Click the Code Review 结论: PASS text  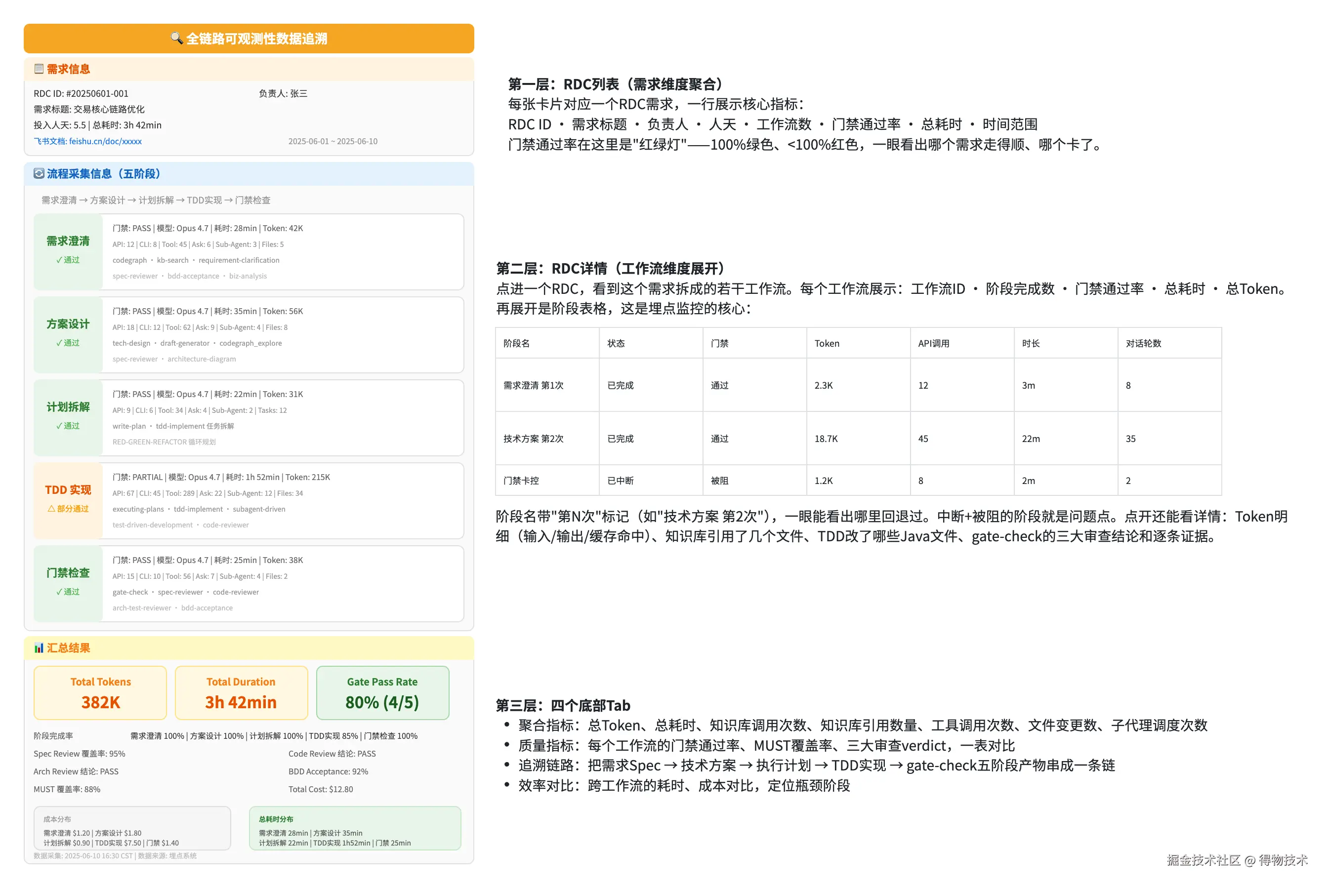(x=332, y=754)
